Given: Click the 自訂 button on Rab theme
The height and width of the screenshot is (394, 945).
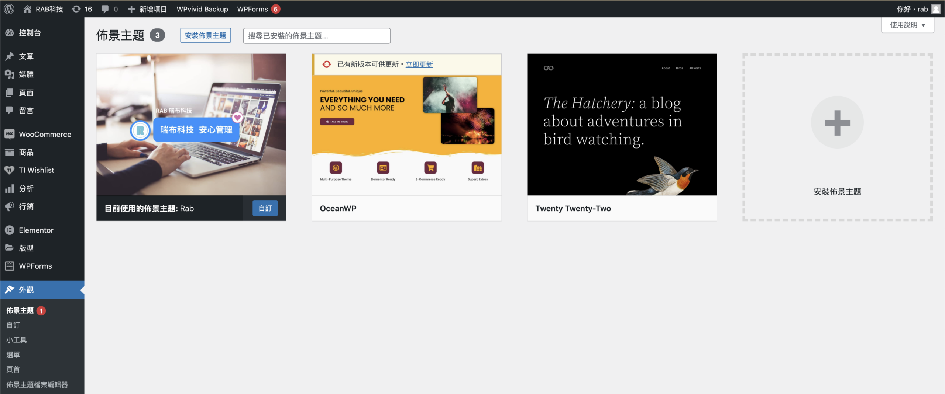Looking at the screenshot, I should [265, 208].
